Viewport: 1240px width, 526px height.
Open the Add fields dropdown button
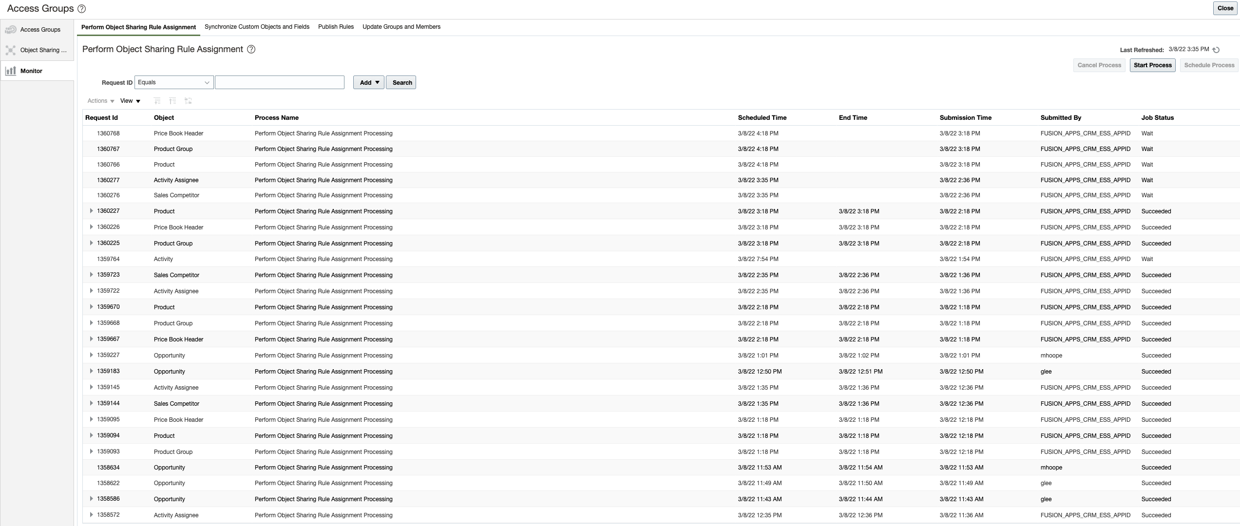(x=368, y=82)
